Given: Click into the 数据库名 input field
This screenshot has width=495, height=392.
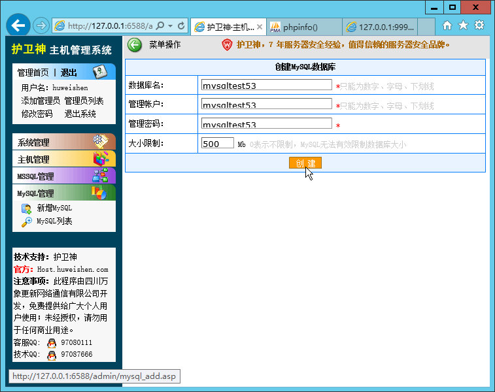Looking at the screenshot, I should click(x=266, y=85).
